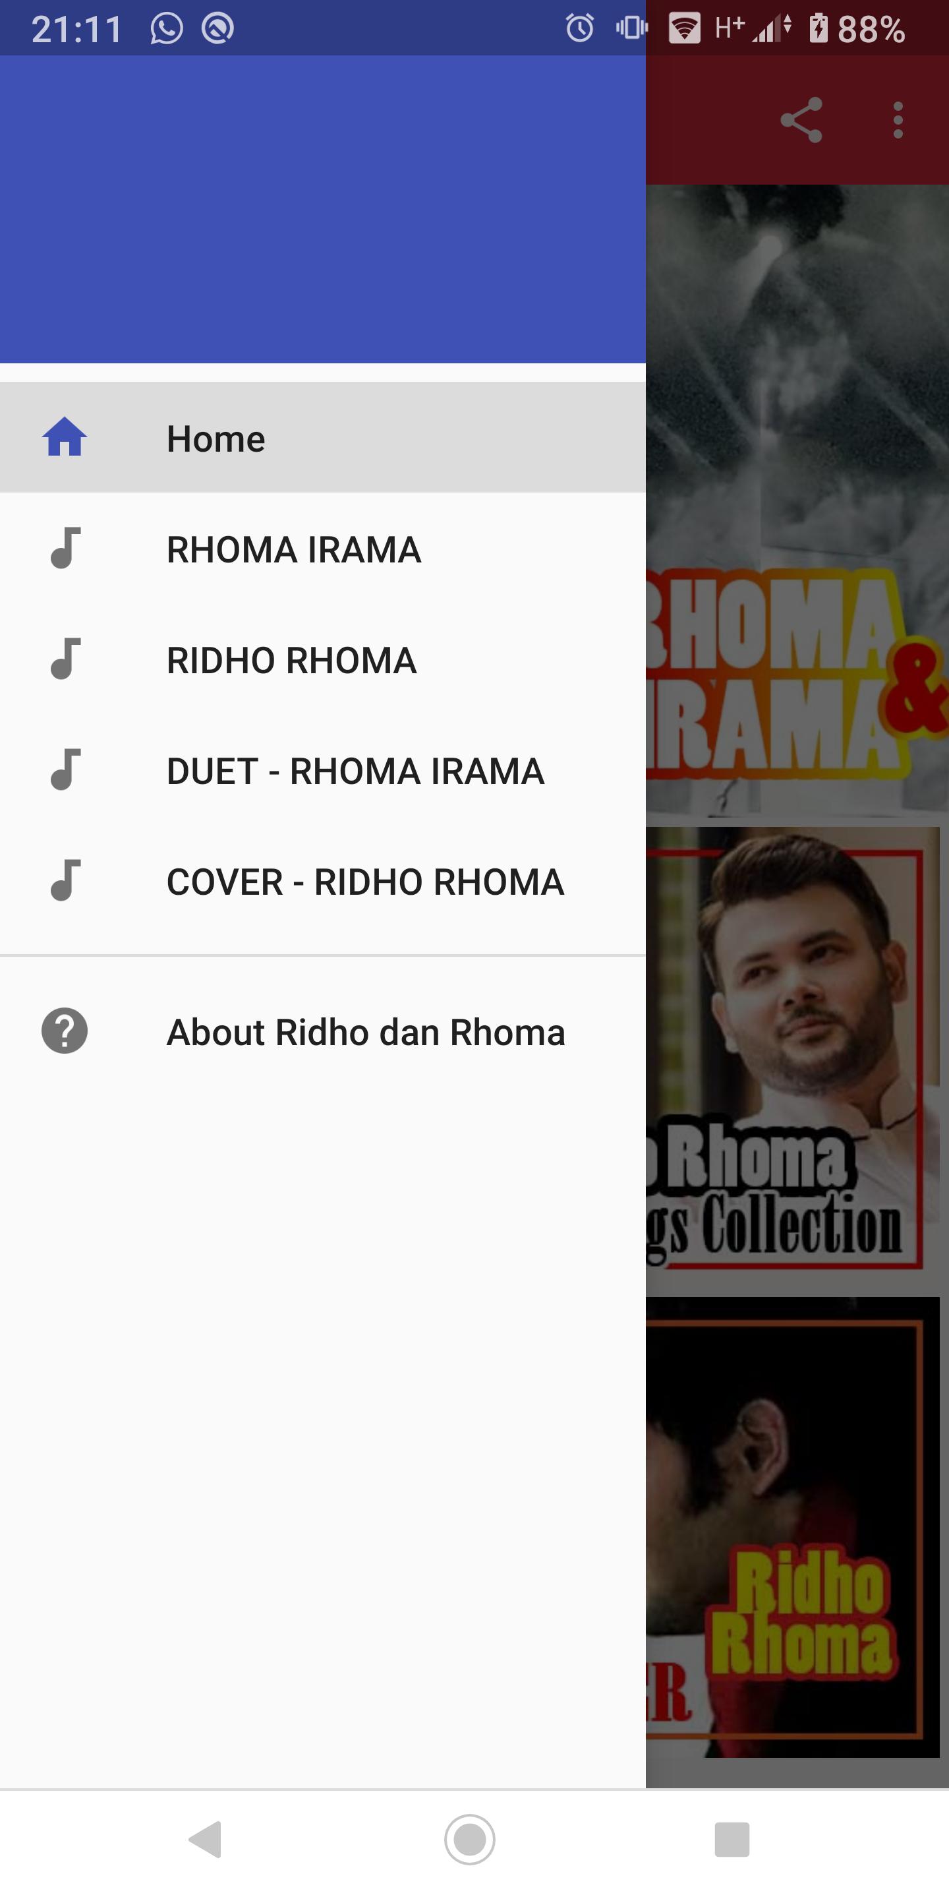Tap the recent apps square button
The image size is (949, 1899).
click(732, 1839)
